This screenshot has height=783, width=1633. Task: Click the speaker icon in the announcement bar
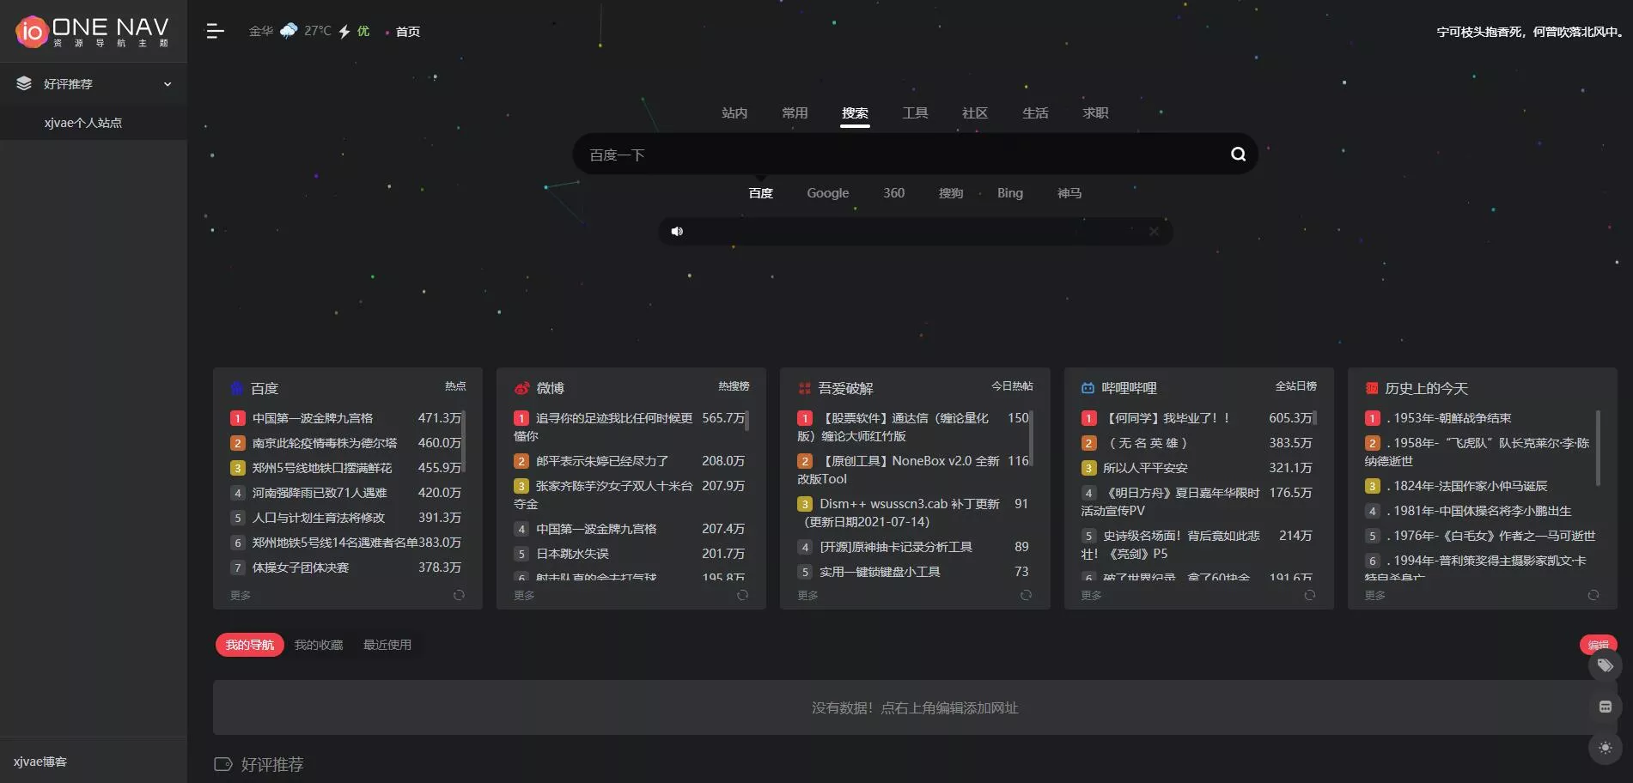coord(677,232)
